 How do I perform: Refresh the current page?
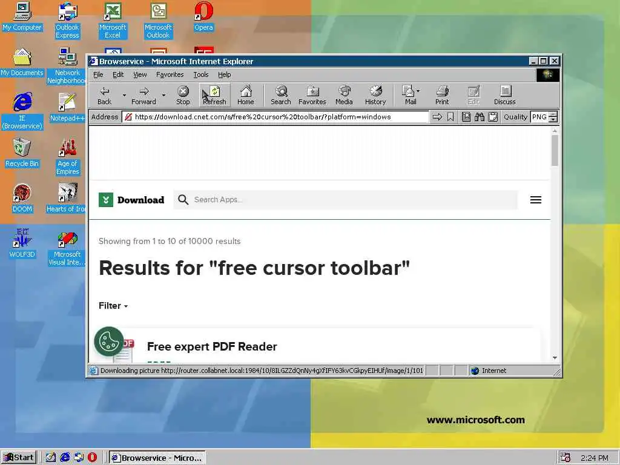(214, 95)
